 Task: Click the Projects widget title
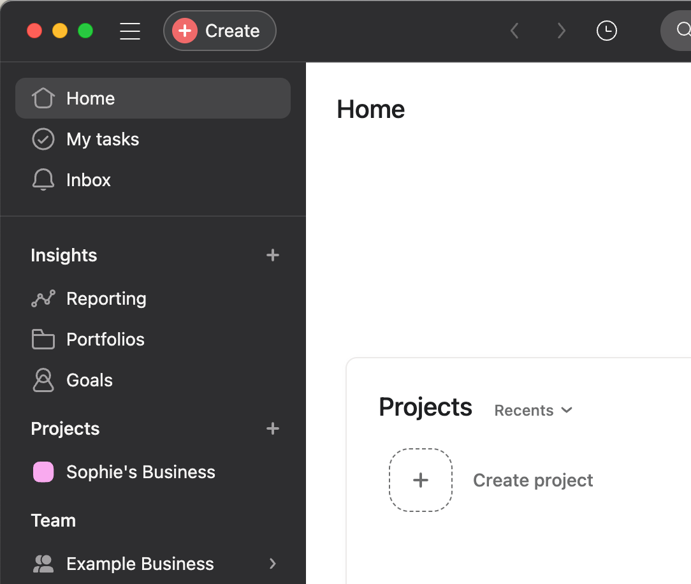[425, 407]
